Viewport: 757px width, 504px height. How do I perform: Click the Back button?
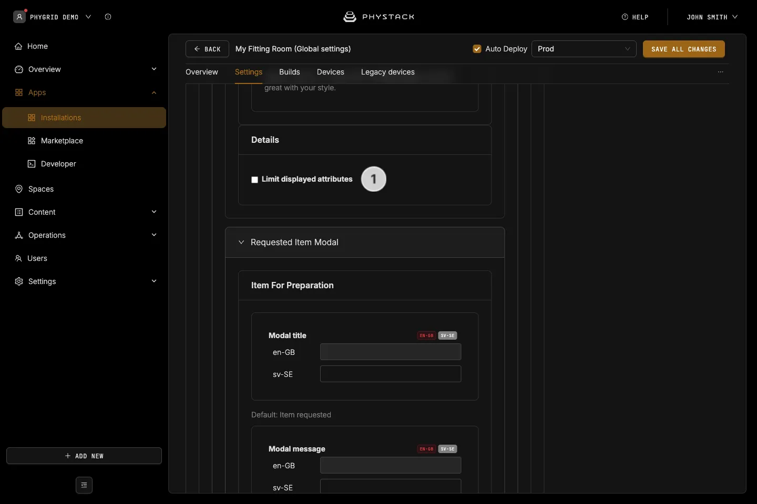click(207, 49)
